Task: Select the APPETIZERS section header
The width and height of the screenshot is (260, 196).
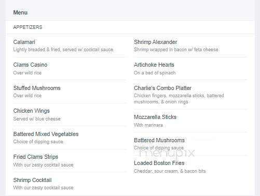Action: (28, 27)
